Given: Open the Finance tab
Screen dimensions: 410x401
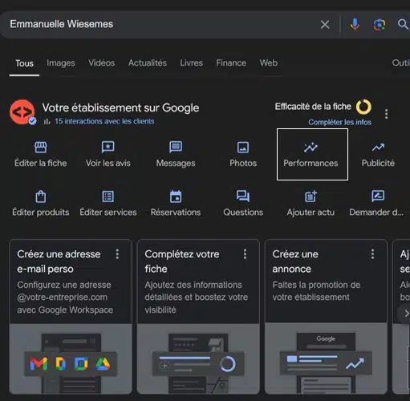Looking at the screenshot, I should [231, 63].
